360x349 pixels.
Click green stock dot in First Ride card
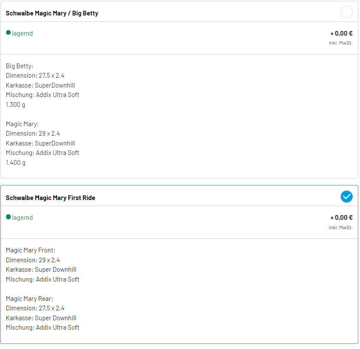8,217
